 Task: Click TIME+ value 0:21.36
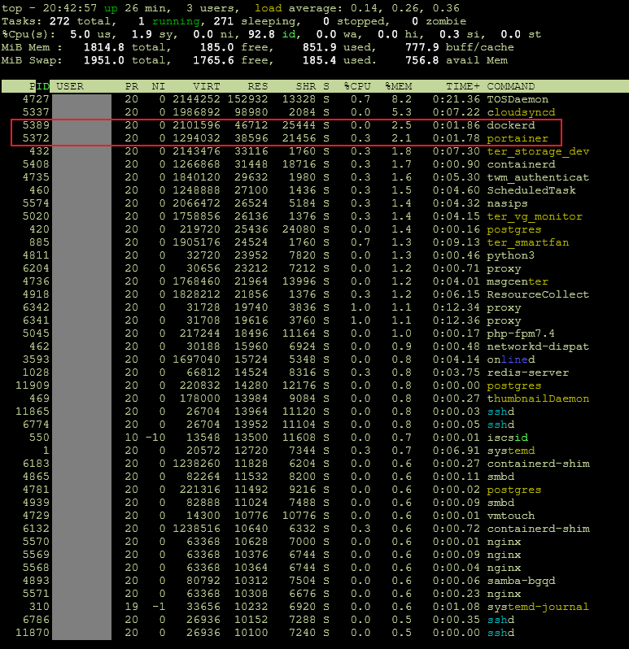click(456, 99)
